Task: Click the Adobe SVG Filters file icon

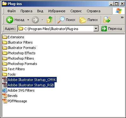Action: [x=5, y=90]
